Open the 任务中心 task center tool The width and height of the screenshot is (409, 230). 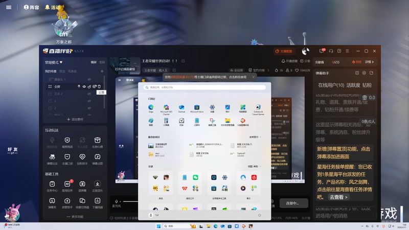click(52, 186)
